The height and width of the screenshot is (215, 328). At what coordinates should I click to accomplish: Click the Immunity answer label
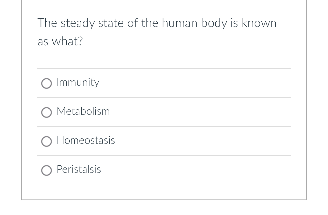78,82
